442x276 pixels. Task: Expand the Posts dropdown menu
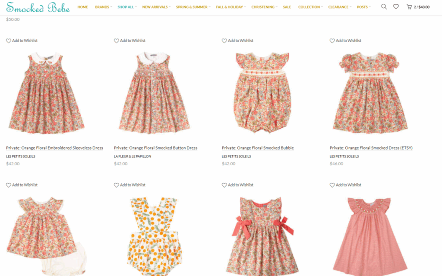(363, 7)
